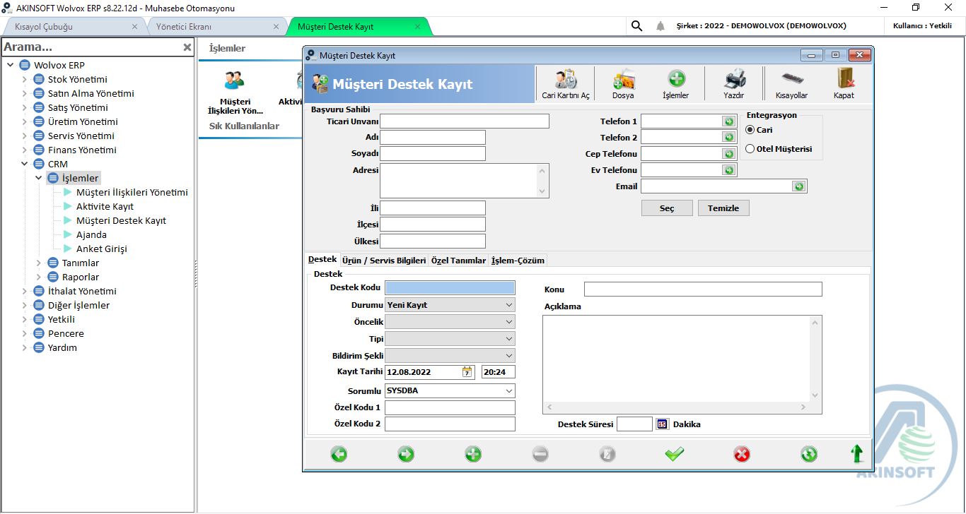The width and height of the screenshot is (966, 514).
Task: Click the Destek Süresi timer icon
Action: [662, 424]
